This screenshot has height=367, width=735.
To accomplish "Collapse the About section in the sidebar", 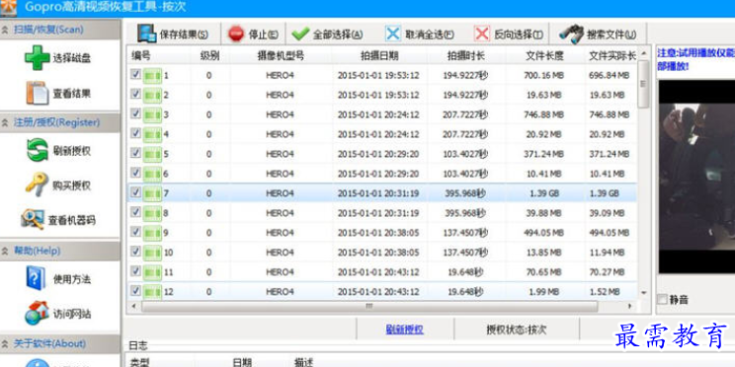I will point(5,343).
